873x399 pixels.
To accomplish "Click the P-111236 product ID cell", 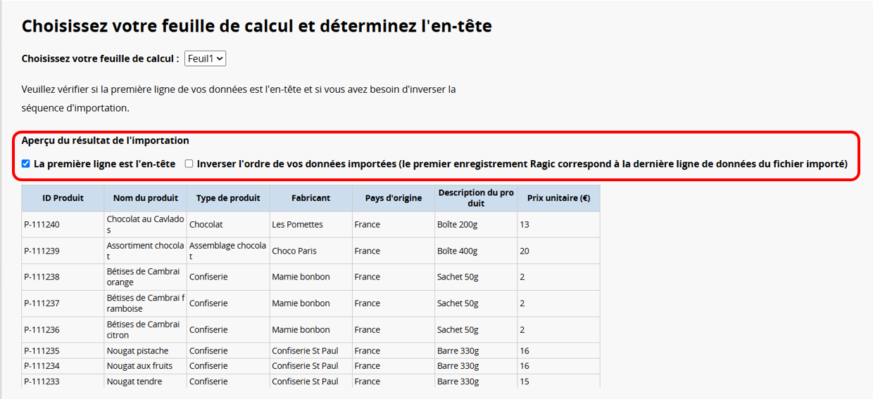I will (63, 329).
